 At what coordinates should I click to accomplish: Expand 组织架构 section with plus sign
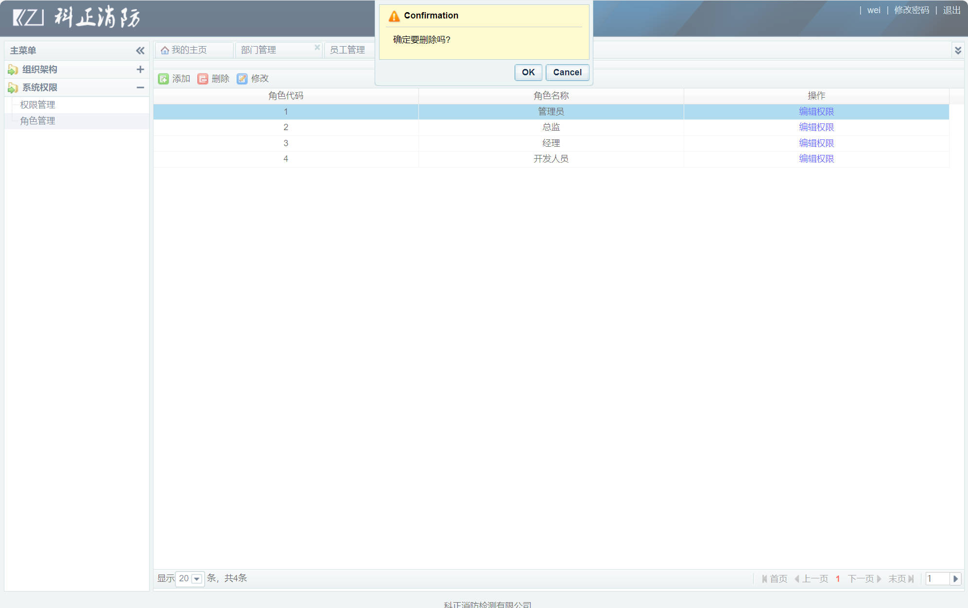coord(140,69)
